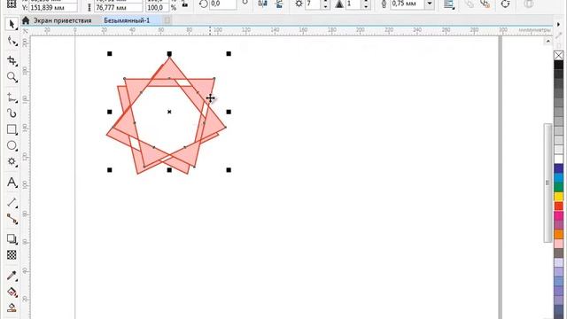This screenshot has width=567, height=319.
Task: Expand the color palette flyout arrow
Action: [559, 24]
